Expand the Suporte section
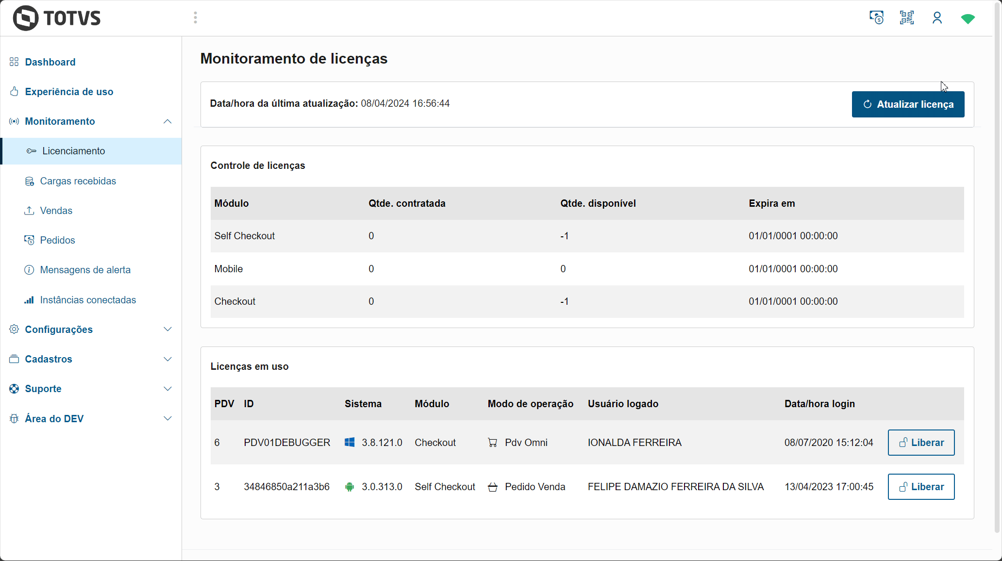The image size is (1002, 561). (x=167, y=389)
